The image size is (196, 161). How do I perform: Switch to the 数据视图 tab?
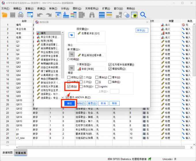[x=7, y=152]
